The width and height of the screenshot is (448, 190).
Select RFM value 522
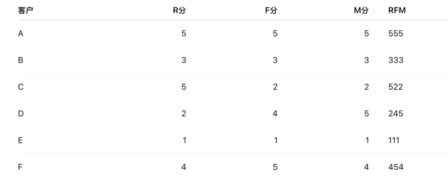tap(396, 87)
